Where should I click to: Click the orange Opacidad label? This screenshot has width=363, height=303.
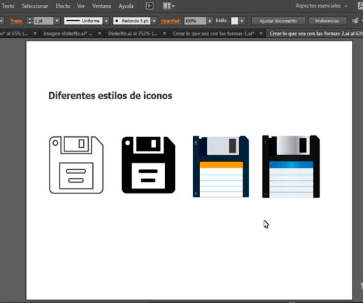click(x=171, y=21)
